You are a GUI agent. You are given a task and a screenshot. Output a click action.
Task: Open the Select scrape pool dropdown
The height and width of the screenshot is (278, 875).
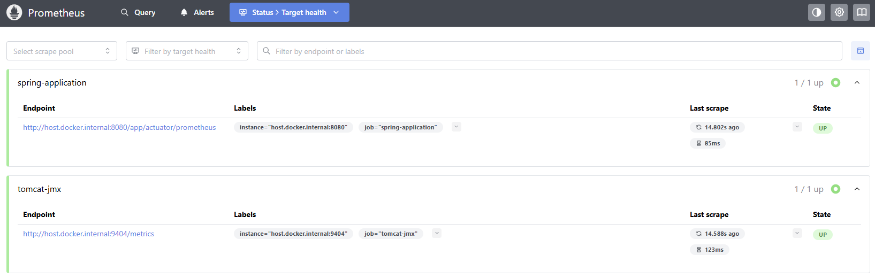[62, 51]
